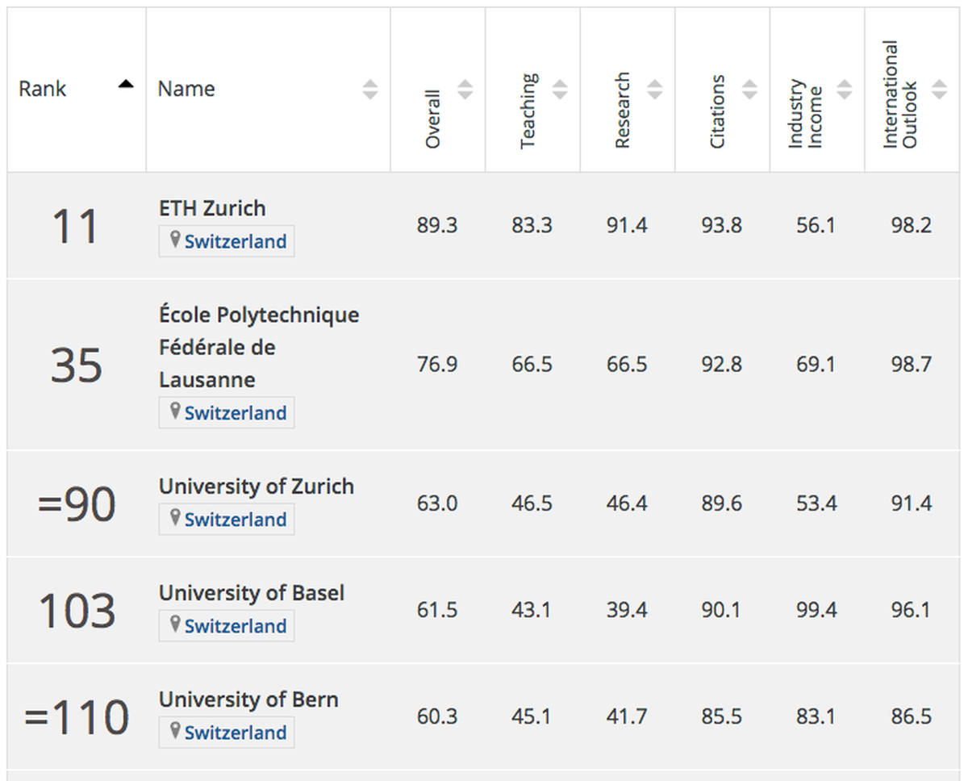The width and height of the screenshot is (968, 781).
Task: Click University of Zurich industry income 53.4
Action: [816, 504]
